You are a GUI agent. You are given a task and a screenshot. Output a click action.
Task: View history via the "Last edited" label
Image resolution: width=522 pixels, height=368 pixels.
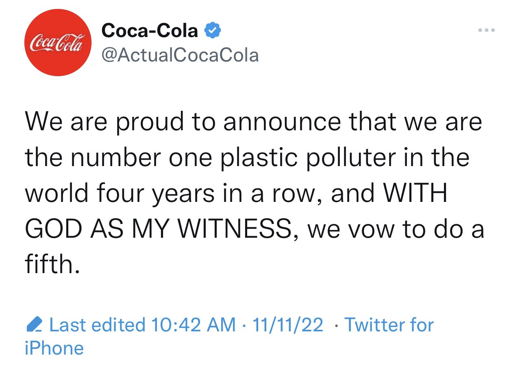coord(97,325)
